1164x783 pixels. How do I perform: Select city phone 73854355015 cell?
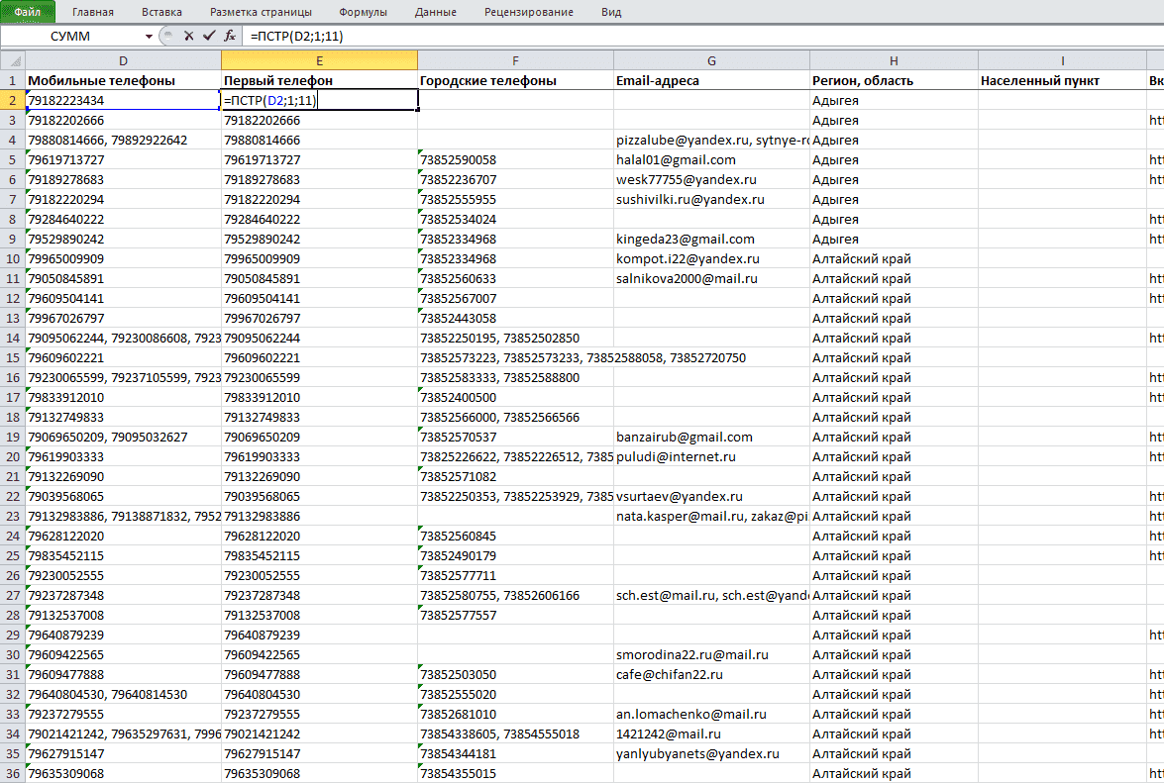tap(515, 773)
